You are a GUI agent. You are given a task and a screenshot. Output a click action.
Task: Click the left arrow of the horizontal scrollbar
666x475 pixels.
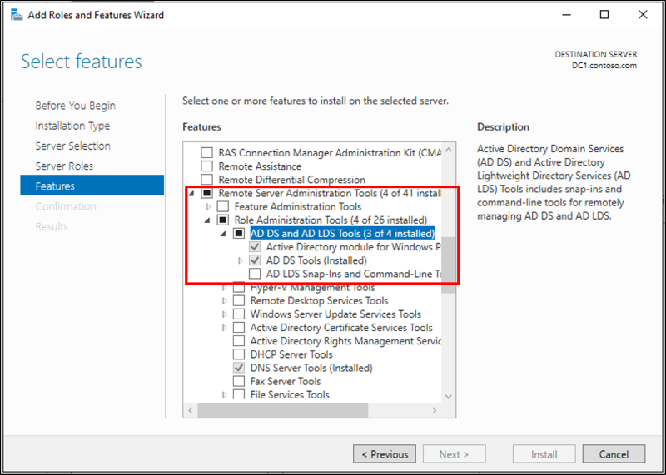(x=191, y=410)
